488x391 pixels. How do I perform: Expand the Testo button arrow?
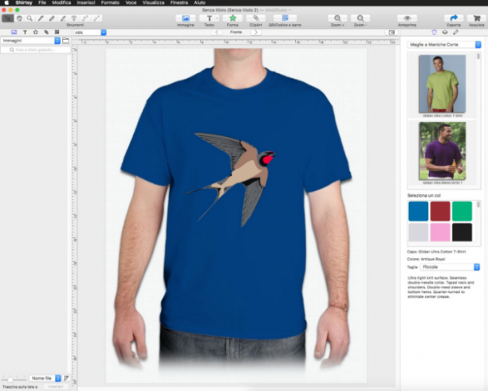pyautogui.click(x=217, y=18)
